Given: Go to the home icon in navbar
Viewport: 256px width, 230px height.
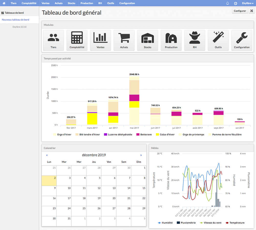Looking at the screenshot, I should pyautogui.click(x=4, y=3).
